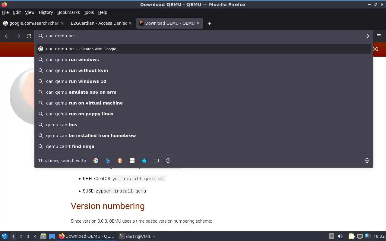This screenshot has height=241, width=386.
Task: Search this time with Bing icon
Action: [x=108, y=161]
